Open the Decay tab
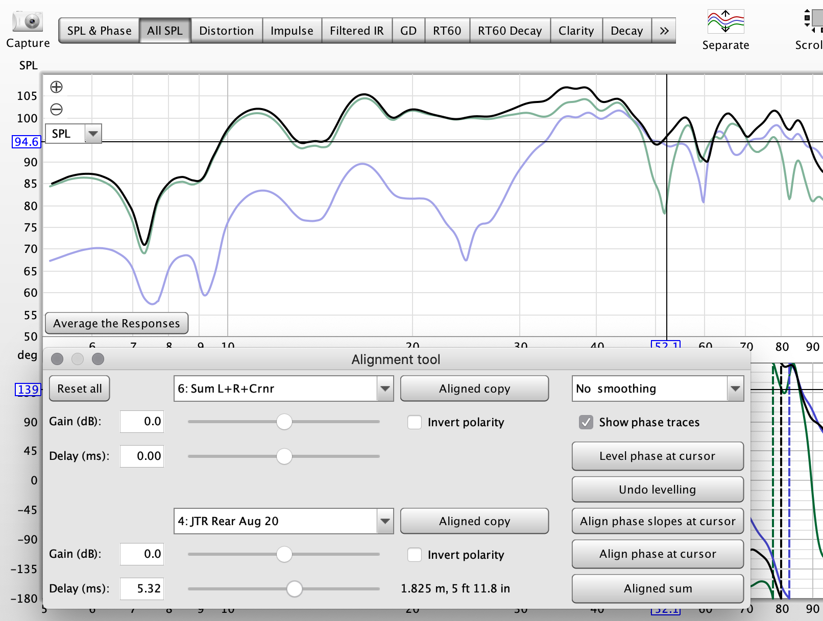Image resolution: width=823 pixels, height=621 pixels. (627, 31)
